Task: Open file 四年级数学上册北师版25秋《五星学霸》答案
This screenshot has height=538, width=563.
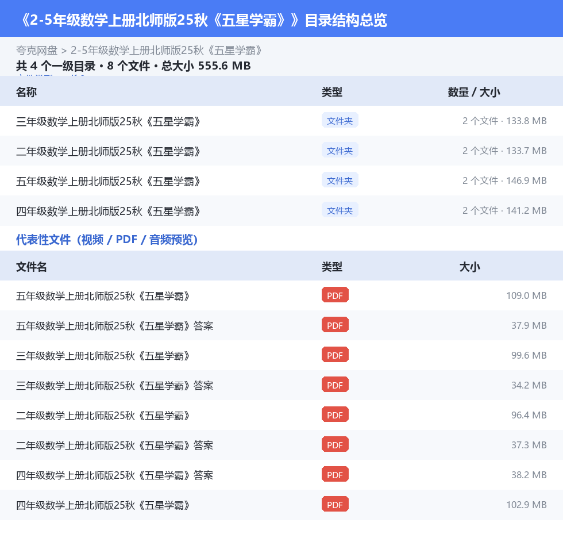Action: (114, 475)
